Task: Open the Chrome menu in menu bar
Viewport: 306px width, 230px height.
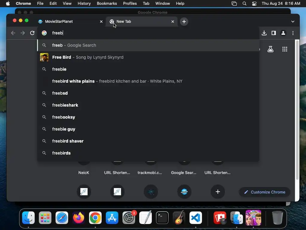Action: pyautogui.click(x=23, y=4)
